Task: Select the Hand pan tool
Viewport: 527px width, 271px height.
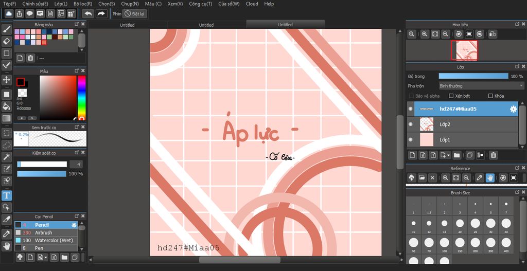Action: [x=6, y=246]
